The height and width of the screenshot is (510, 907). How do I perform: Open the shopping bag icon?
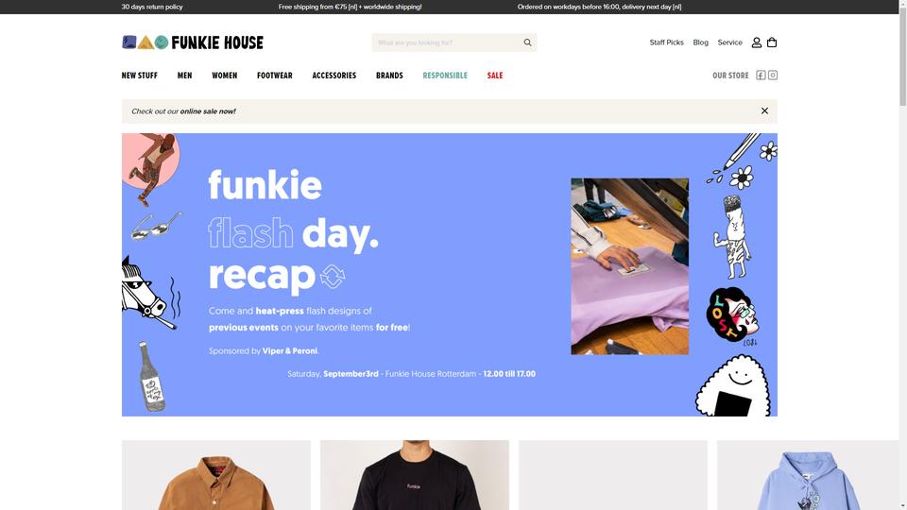(772, 42)
